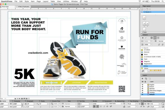
Task: Click the merge layers icon
Action: tap(149, 78)
